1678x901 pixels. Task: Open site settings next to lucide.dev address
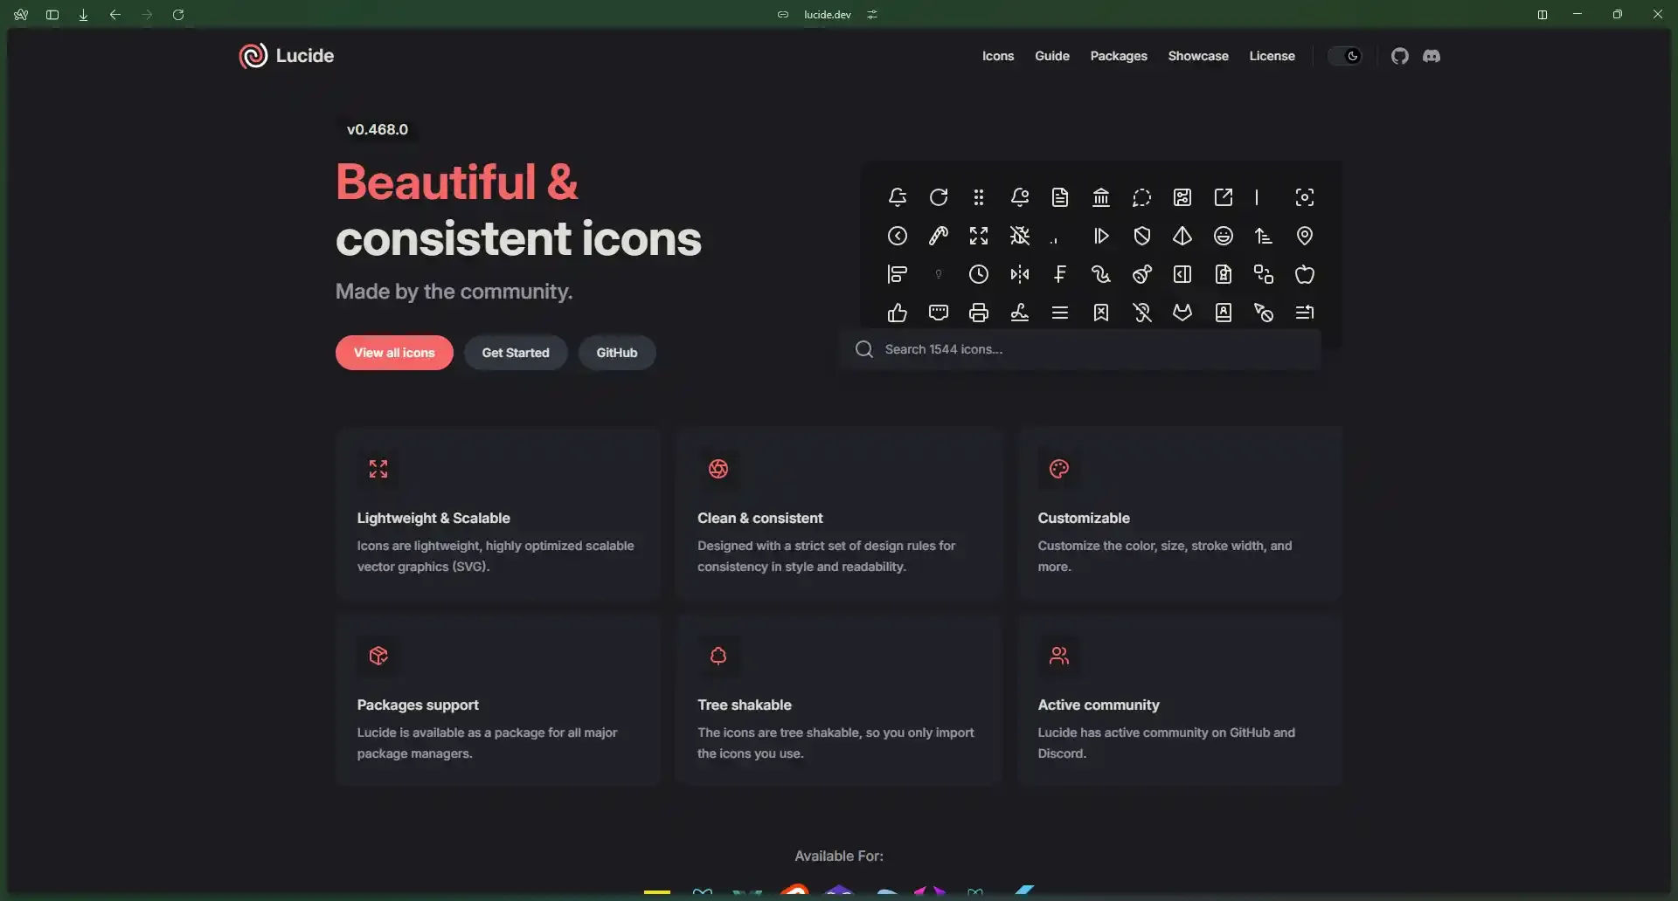click(871, 15)
